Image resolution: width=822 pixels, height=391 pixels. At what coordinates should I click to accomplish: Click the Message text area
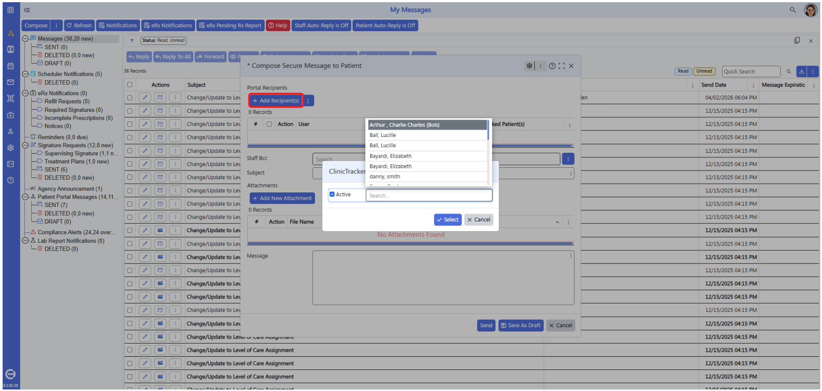pyautogui.click(x=443, y=278)
